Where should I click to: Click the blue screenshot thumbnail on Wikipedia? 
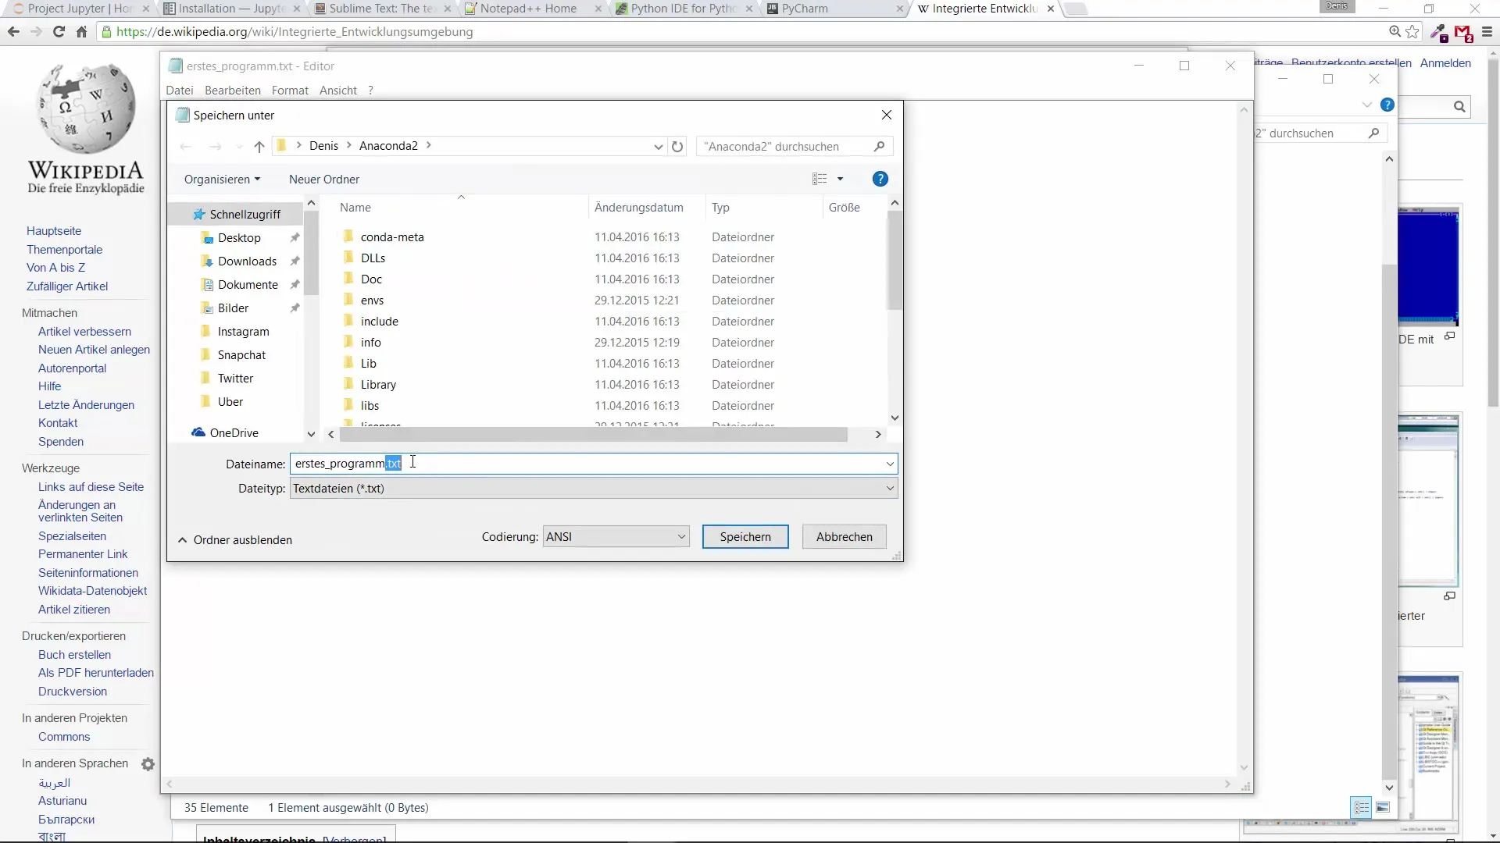click(x=1428, y=266)
